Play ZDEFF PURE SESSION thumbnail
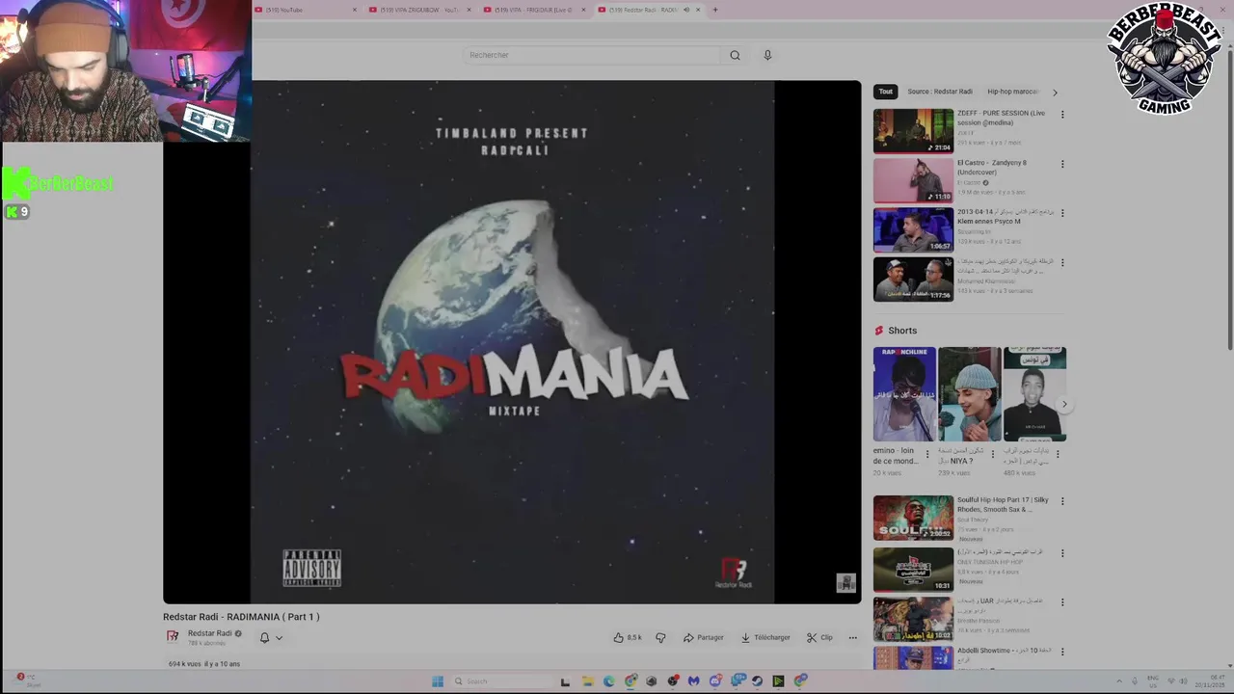Screen dimensions: 1234x694 point(913,131)
